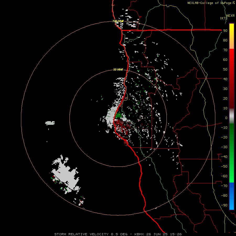
Task: Select the yellow segment of the color bar
Action: point(232,36)
